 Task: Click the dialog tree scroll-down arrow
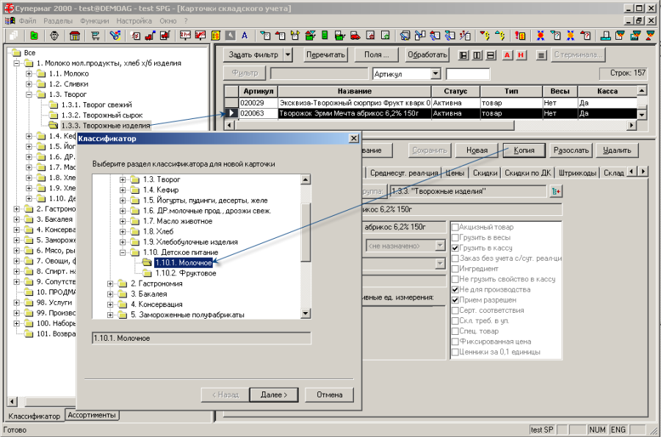[x=306, y=314]
